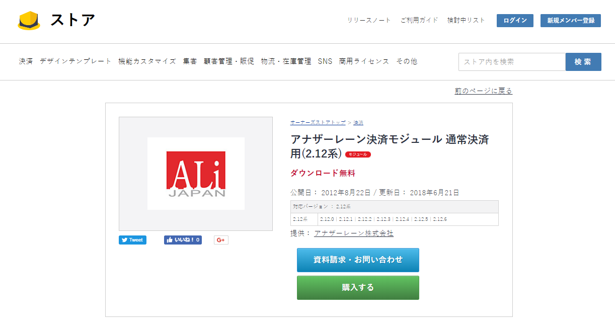
Task: Open the 商用ライセンス category
Action: [x=364, y=61]
